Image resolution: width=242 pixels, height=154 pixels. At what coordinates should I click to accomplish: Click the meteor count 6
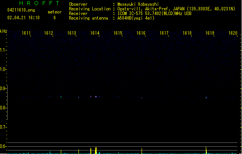55,18
